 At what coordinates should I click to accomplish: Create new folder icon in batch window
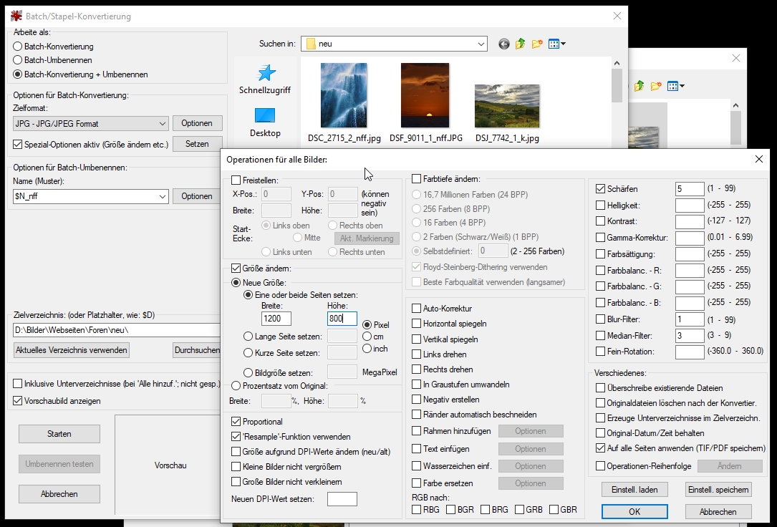pos(536,44)
